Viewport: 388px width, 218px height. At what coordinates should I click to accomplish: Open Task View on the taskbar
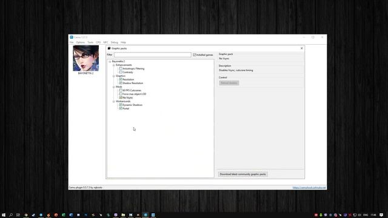pyautogui.click(x=18, y=215)
